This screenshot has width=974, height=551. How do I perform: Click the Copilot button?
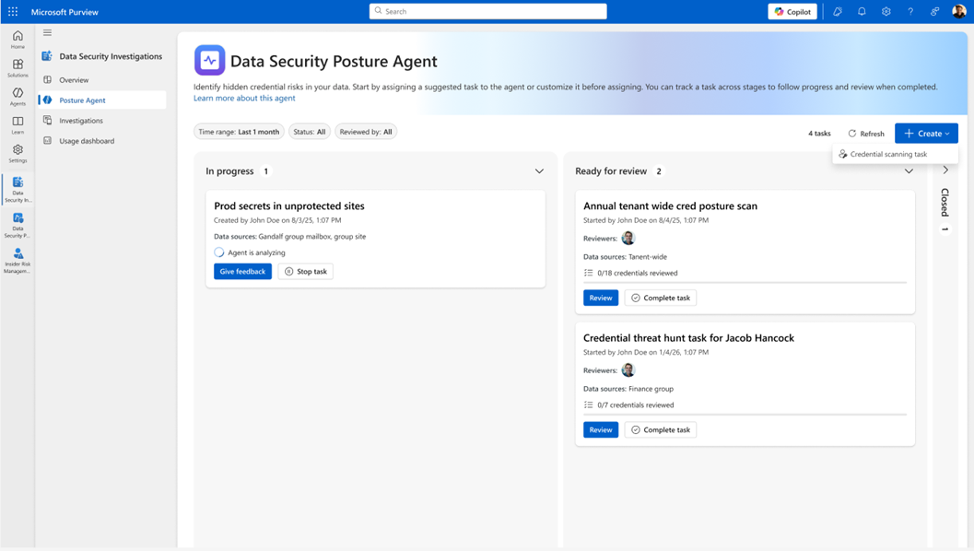pyautogui.click(x=792, y=12)
